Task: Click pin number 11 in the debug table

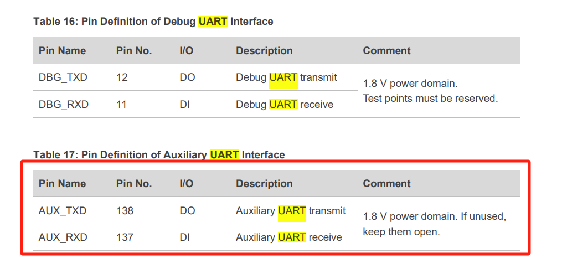Action: click(122, 104)
